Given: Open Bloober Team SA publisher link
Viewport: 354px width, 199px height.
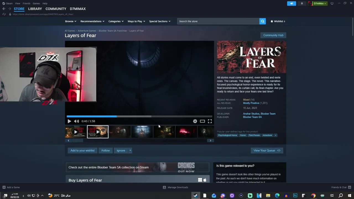Looking at the screenshot, I should pyautogui.click(x=252, y=117).
